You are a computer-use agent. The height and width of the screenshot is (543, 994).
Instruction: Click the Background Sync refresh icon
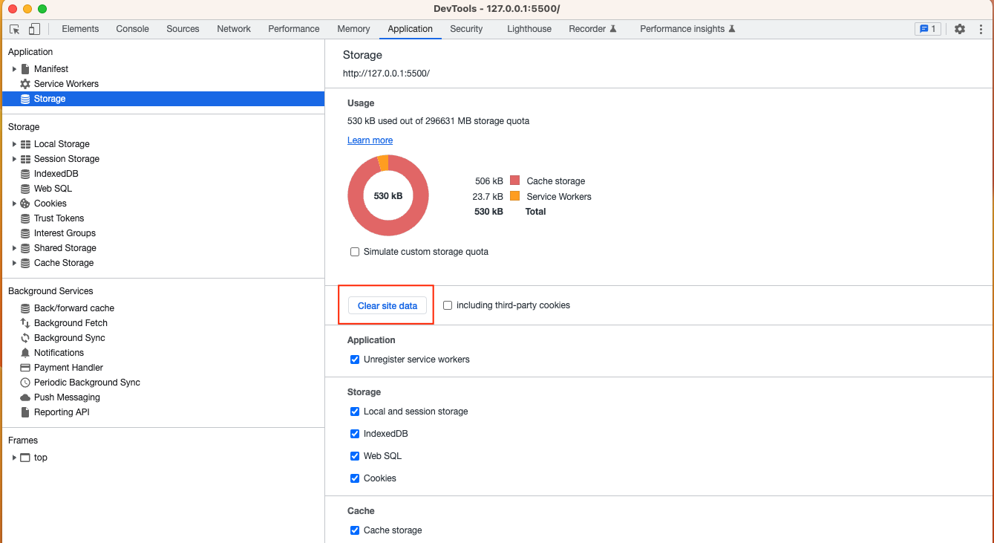coord(25,338)
